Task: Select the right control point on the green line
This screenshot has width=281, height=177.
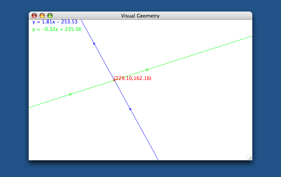Action: (x=147, y=70)
